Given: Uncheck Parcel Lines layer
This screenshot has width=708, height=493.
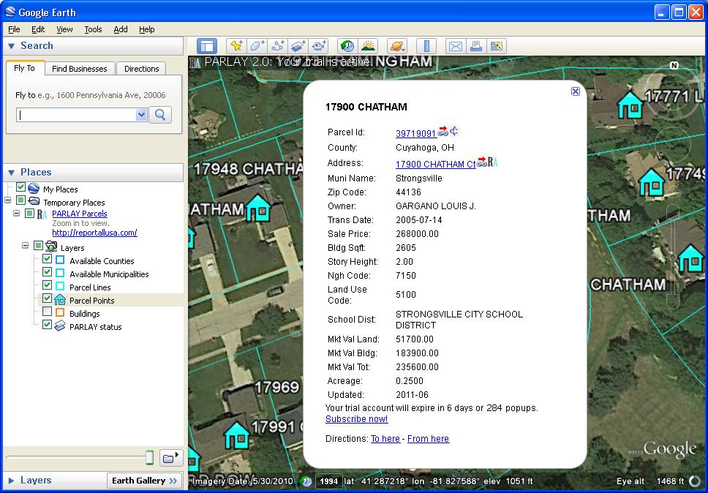Looking at the screenshot, I should pyautogui.click(x=47, y=285).
